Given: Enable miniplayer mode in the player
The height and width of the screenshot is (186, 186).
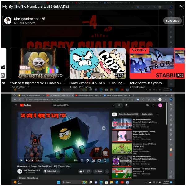Looking at the screenshot, I should pos(94,160).
